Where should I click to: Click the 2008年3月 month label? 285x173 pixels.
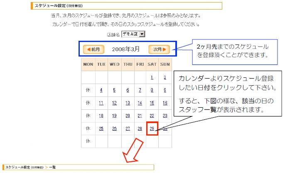tap(126, 49)
